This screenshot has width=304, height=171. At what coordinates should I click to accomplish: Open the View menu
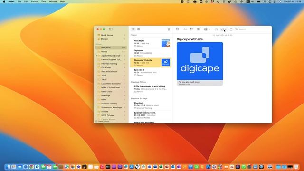click(x=44, y=1)
